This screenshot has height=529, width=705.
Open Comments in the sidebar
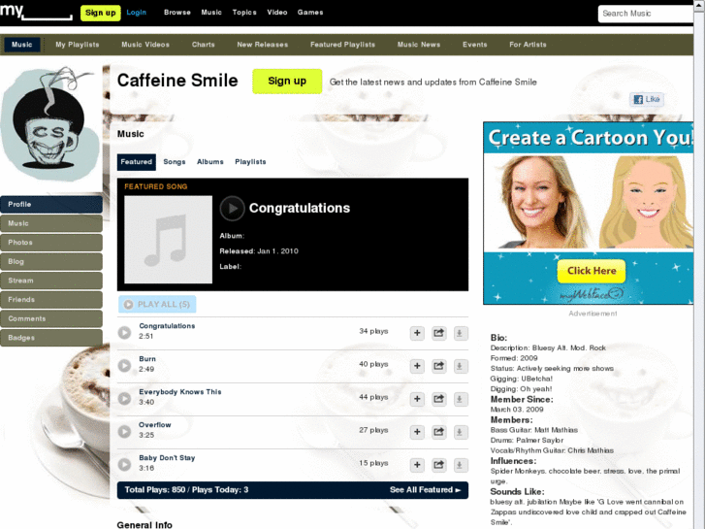(x=51, y=318)
